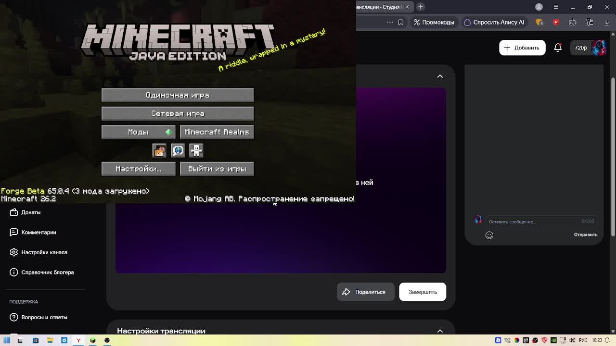Open the browser profile avatar icon
Image resolution: width=616 pixels, height=346 pixels.
pyautogui.click(x=539, y=7)
